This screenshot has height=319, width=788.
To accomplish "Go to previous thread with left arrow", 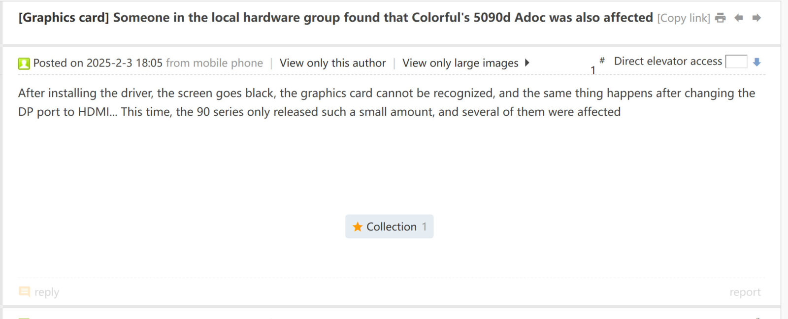I will [738, 18].
